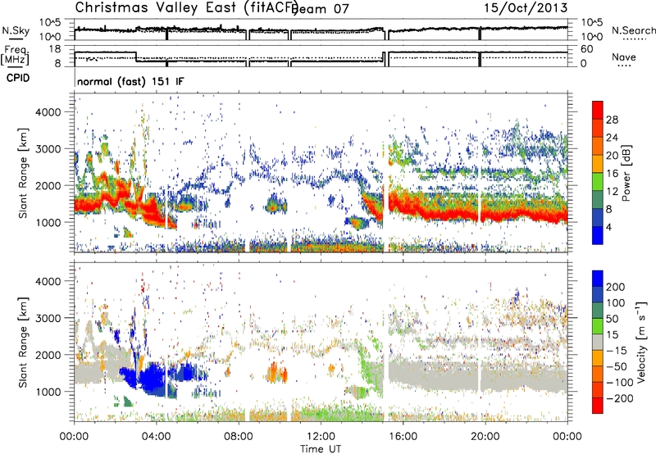Click the gray swatch on Velocity color bar
Image resolution: width=656 pixels, height=454 pixels.
[x=598, y=342]
